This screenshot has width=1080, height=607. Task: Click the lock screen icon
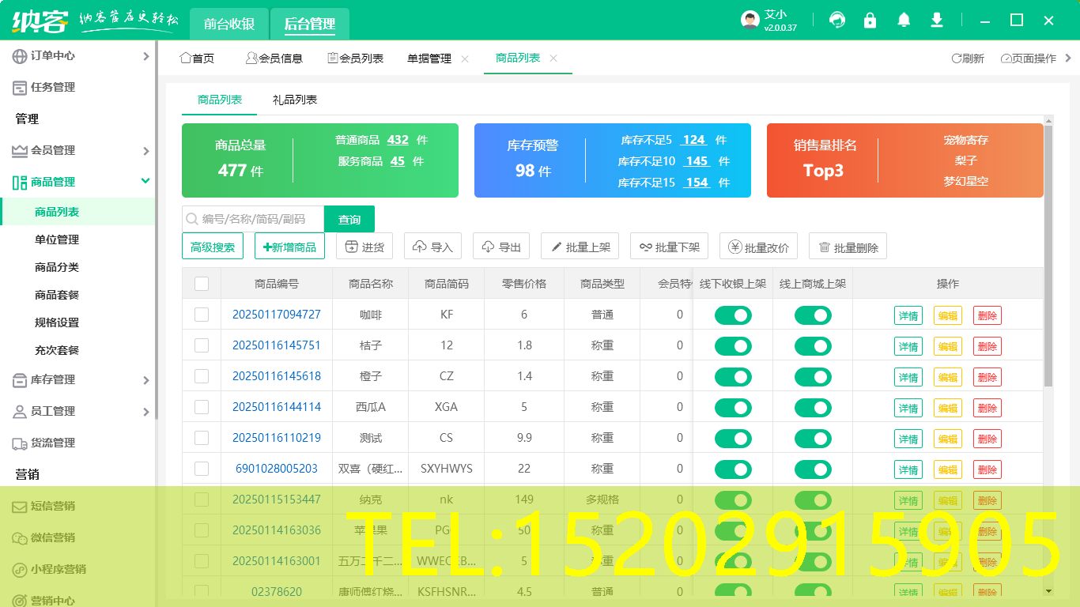point(870,21)
